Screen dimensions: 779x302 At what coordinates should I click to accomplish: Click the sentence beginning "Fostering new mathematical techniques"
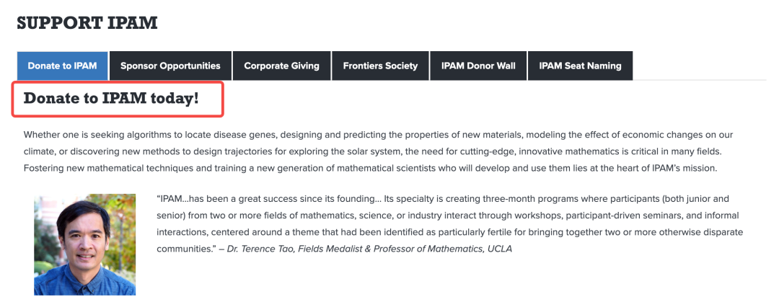pos(216,168)
